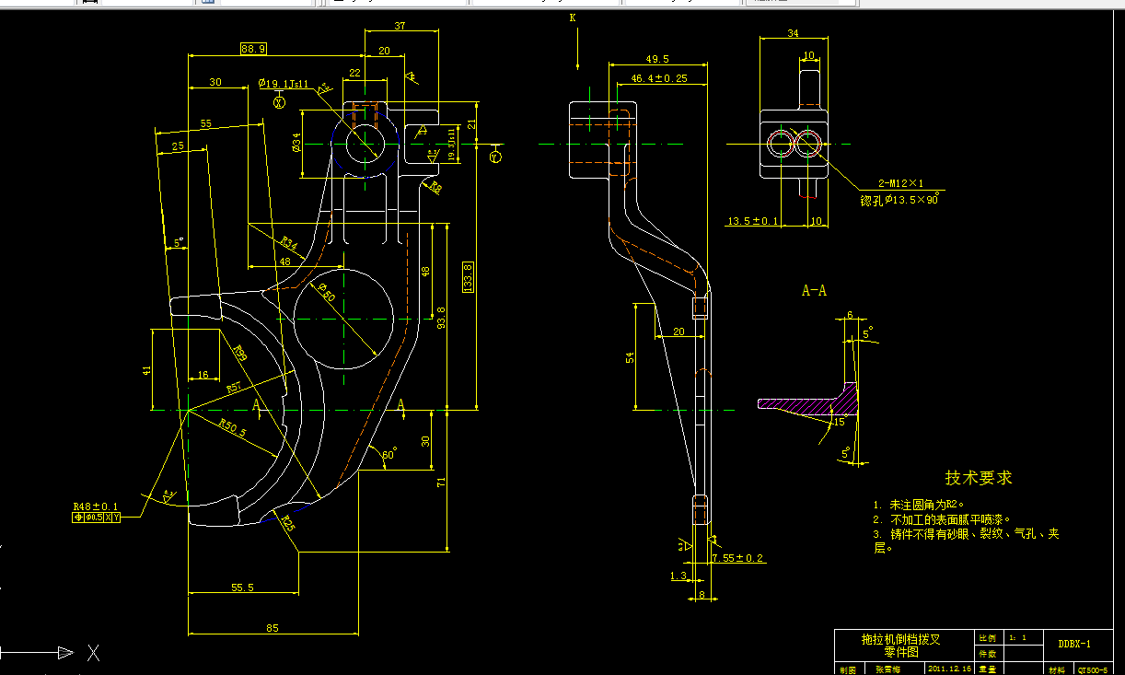The height and width of the screenshot is (675, 1125).
Task: Click the 材料 label cell
Action: 1058,669
